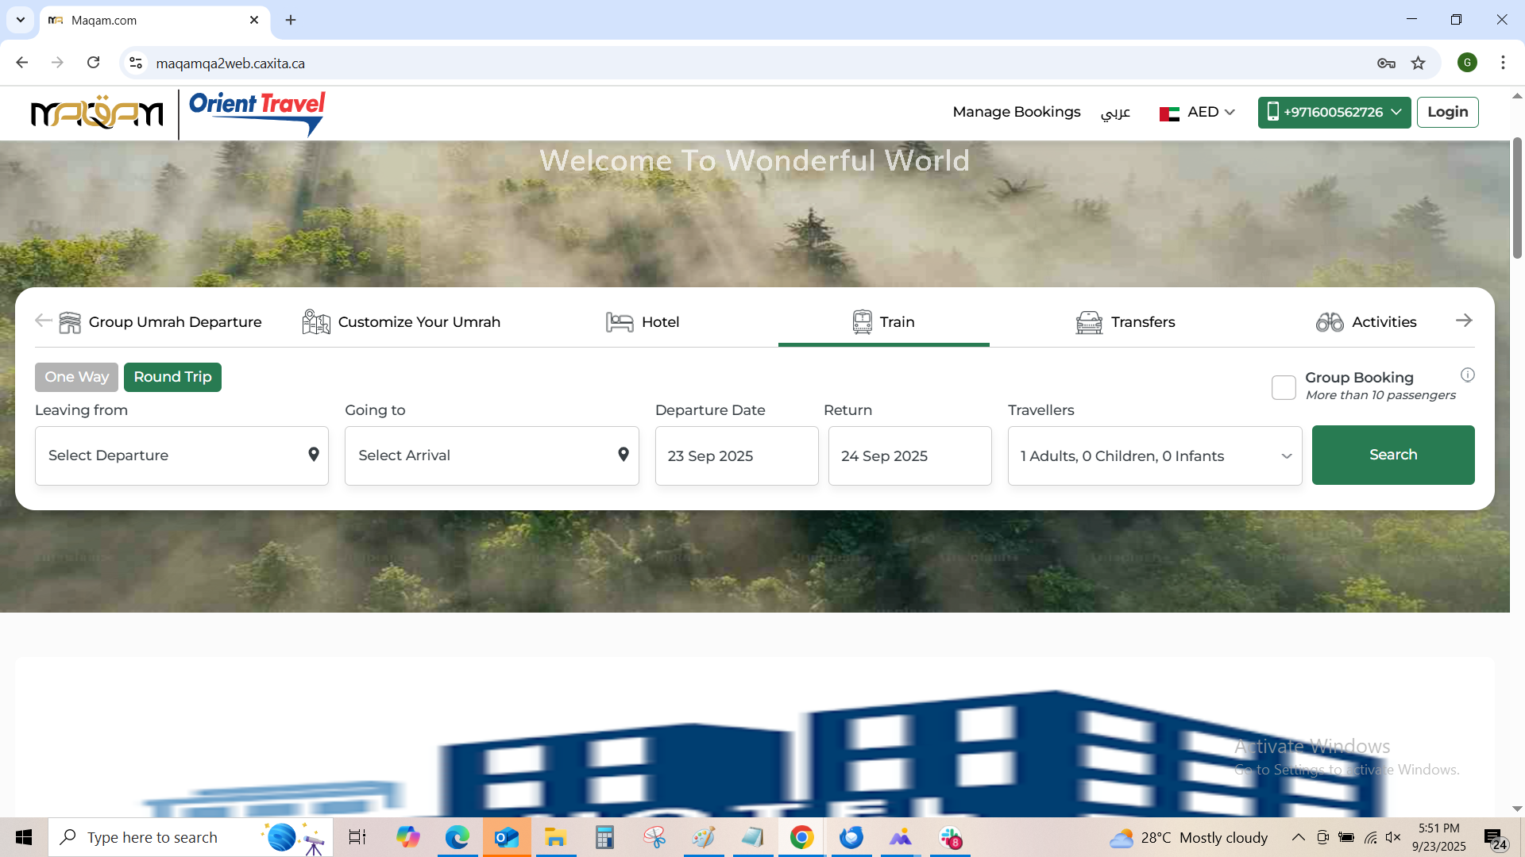
Task: Click the Maqam logo
Action: click(x=97, y=113)
